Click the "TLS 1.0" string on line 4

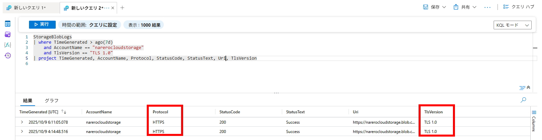(x=101, y=53)
